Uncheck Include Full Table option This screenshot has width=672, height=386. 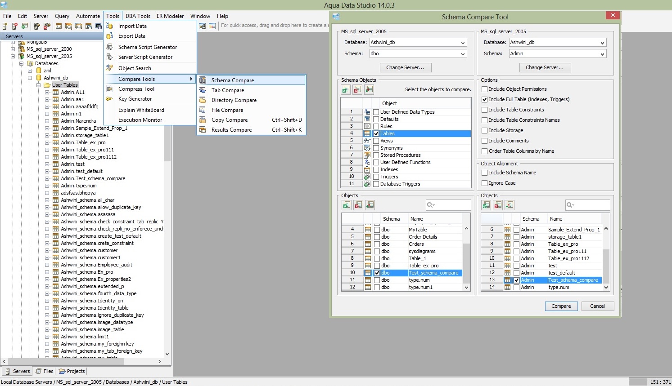coord(485,99)
